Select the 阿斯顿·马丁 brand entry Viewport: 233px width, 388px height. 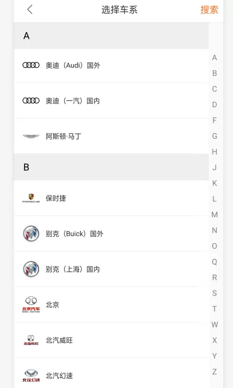pyautogui.click(x=111, y=136)
